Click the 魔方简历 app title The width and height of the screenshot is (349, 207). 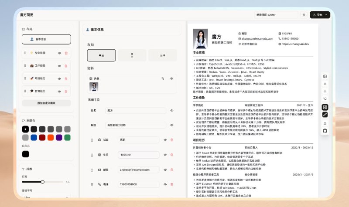pyautogui.click(x=27, y=15)
